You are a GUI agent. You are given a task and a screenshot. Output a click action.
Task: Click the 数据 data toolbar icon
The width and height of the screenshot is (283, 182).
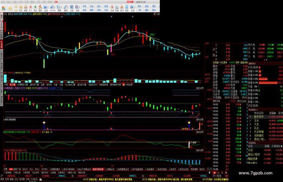coord(117,8)
